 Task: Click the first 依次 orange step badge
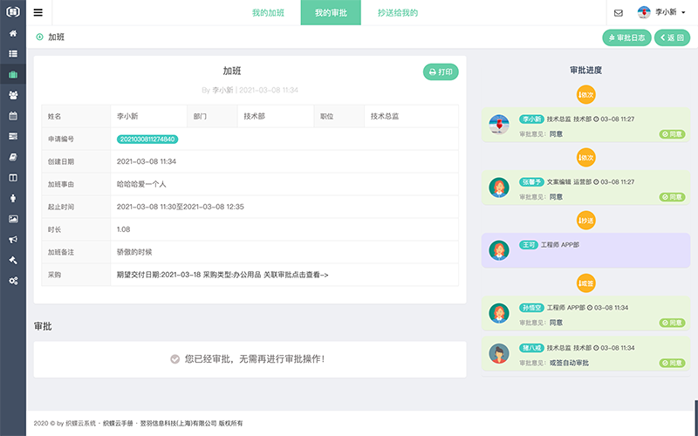pyautogui.click(x=585, y=94)
